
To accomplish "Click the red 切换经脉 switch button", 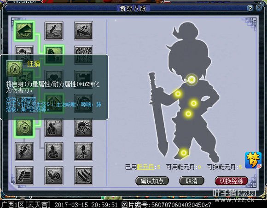I will [231, 181].
